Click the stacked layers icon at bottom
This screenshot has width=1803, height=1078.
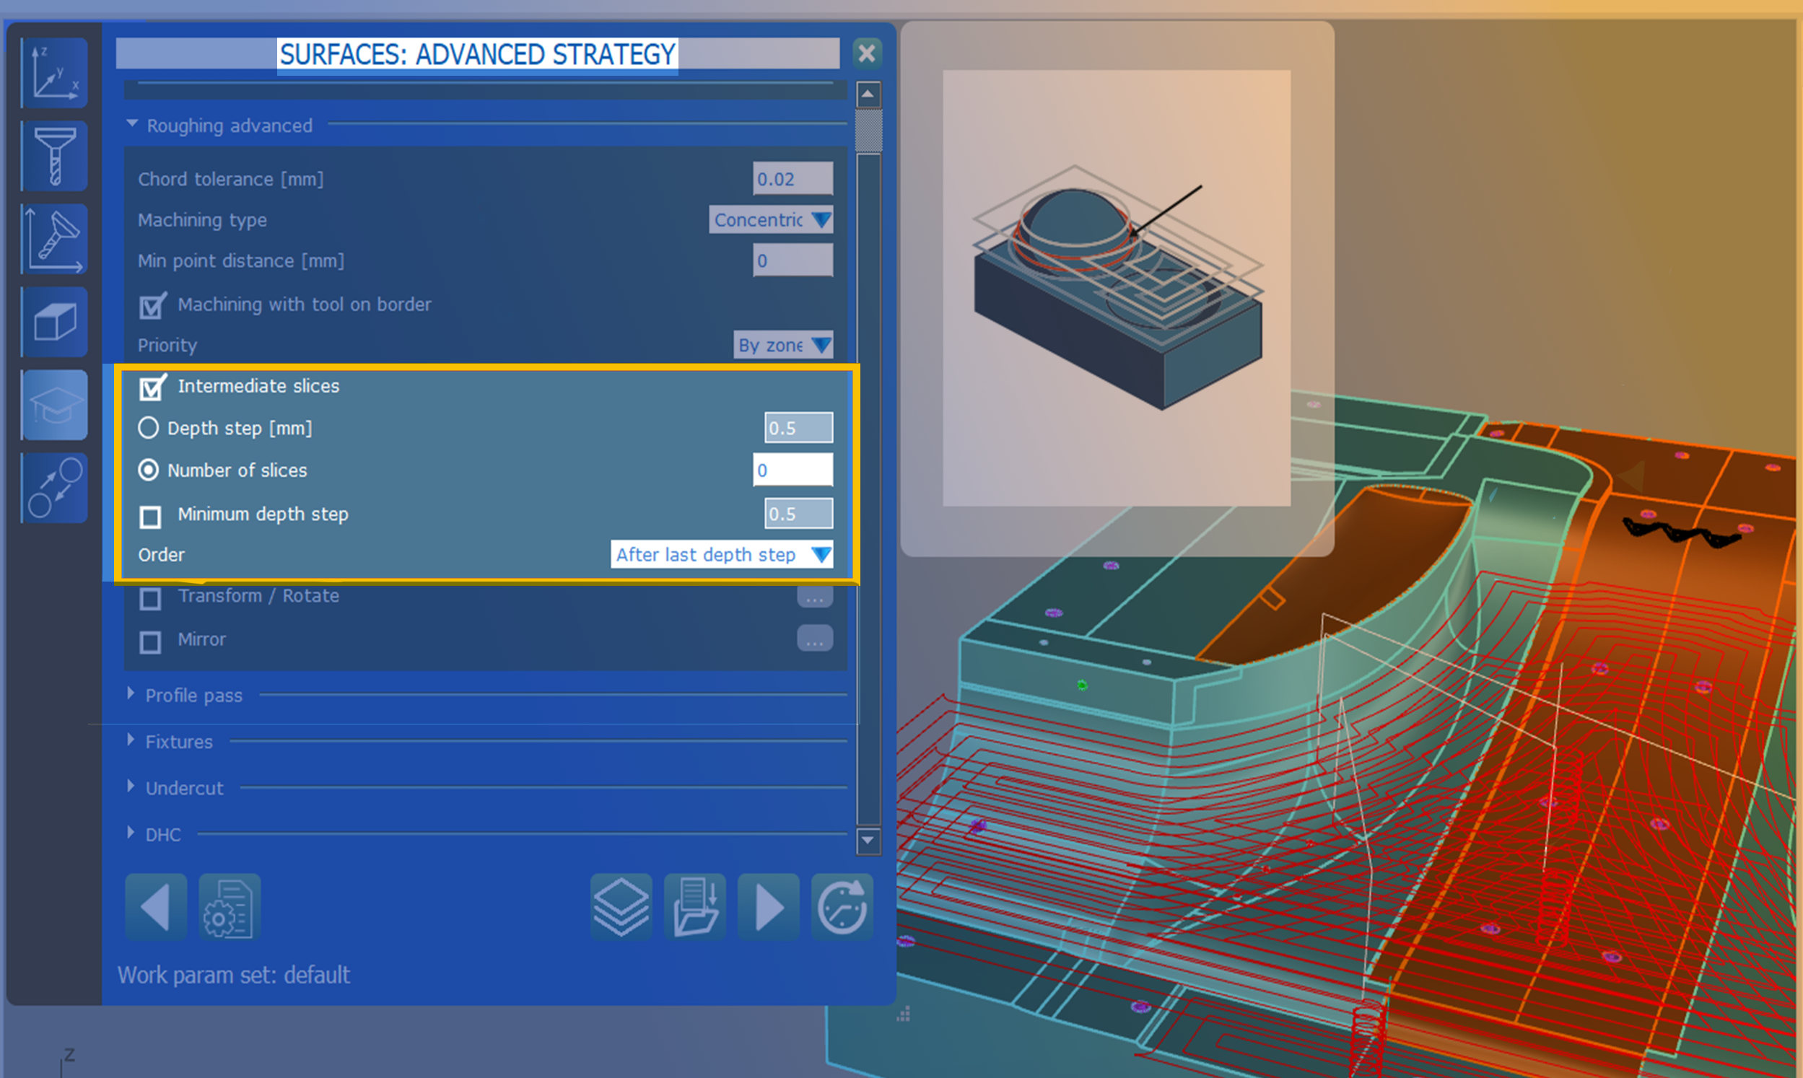(621, 906)
